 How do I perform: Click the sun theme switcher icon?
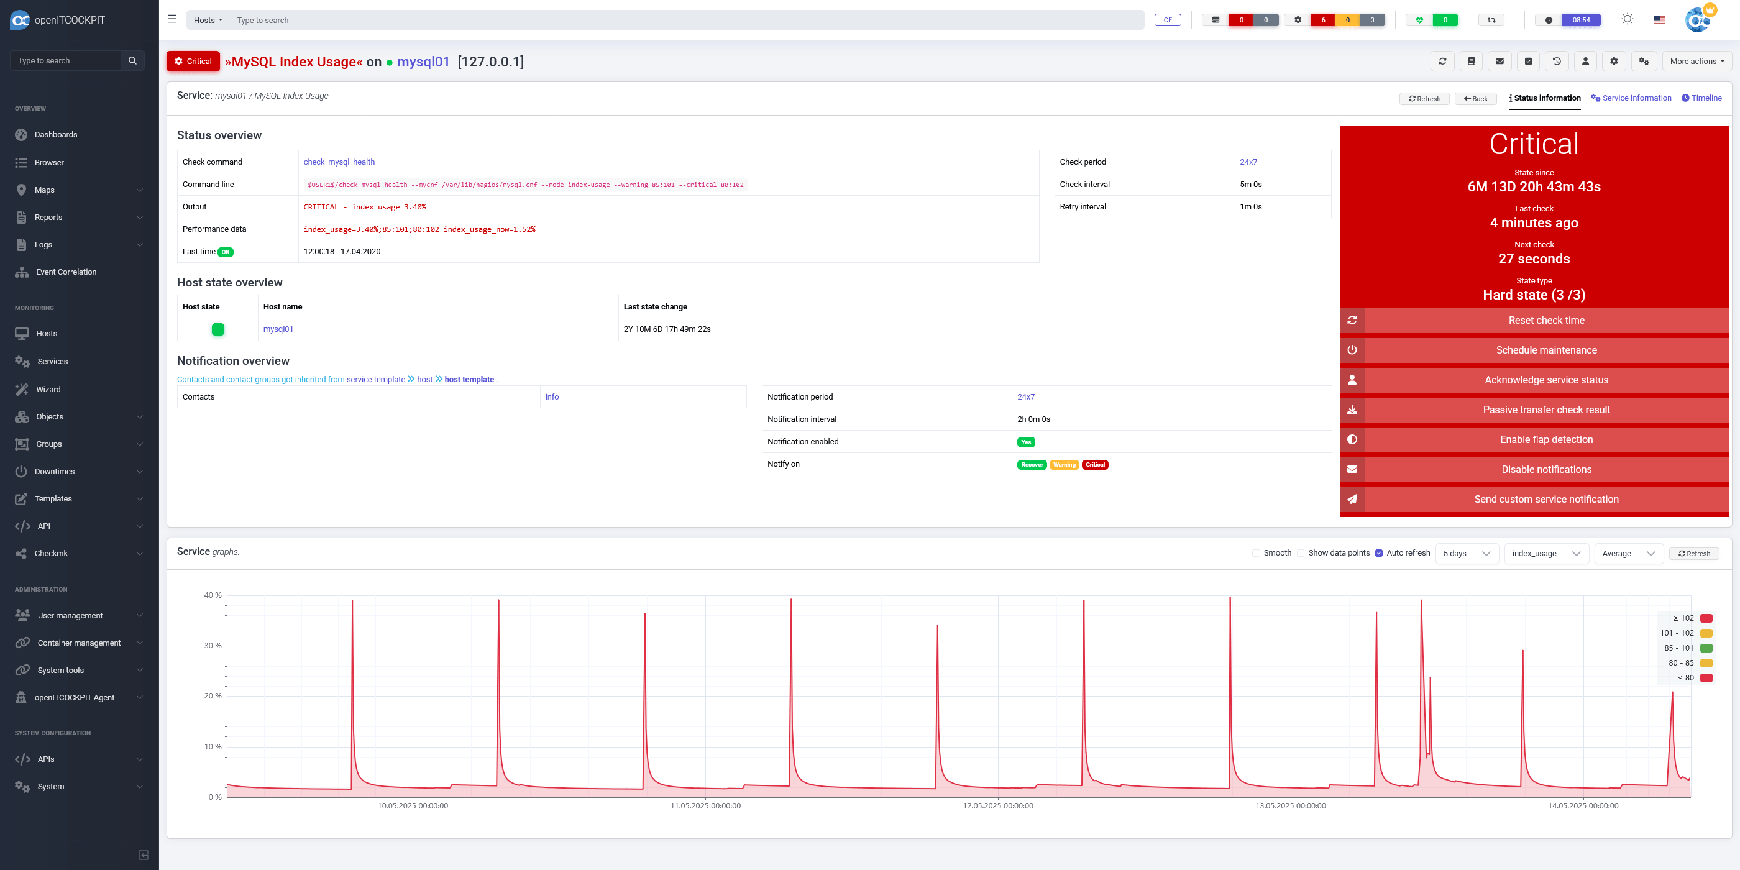[x=1627, y=20]
